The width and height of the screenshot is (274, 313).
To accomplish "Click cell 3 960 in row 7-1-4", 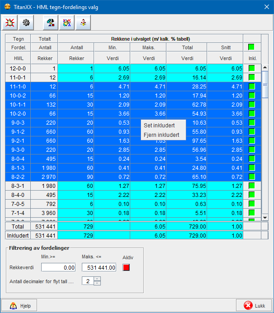I will coord(44,213).
